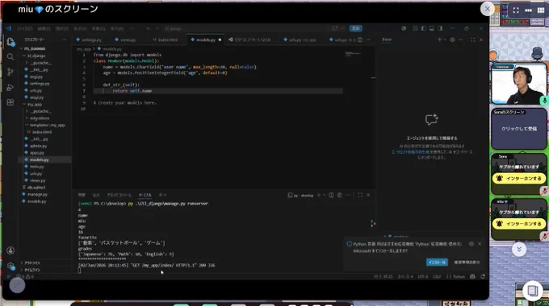549x306 pixels.
Task: Expand the Outline section
Action: tap(31, 263)
